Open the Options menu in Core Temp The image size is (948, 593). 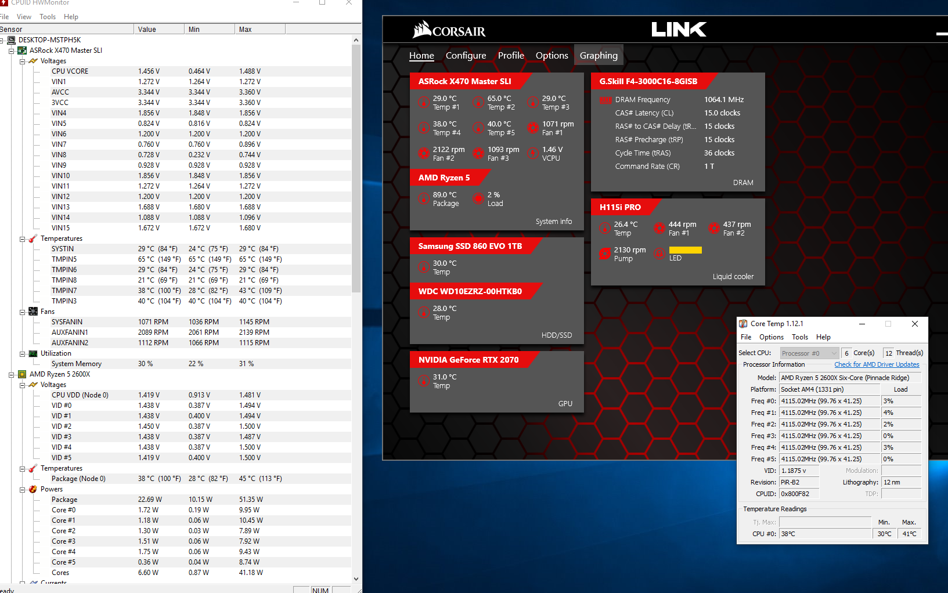(x=772, y=337)
